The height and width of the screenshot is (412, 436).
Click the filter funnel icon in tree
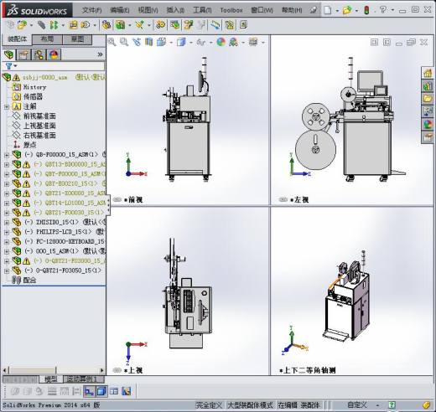pyautogui.click(x=8, y=66)
